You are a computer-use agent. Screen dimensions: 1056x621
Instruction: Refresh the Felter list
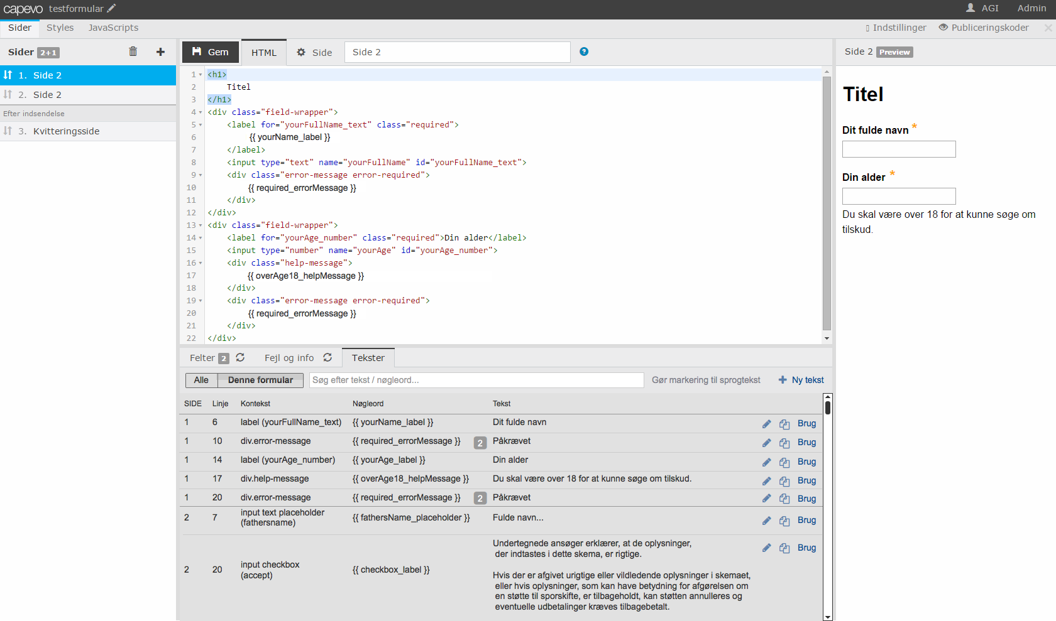tap(240, 357)
